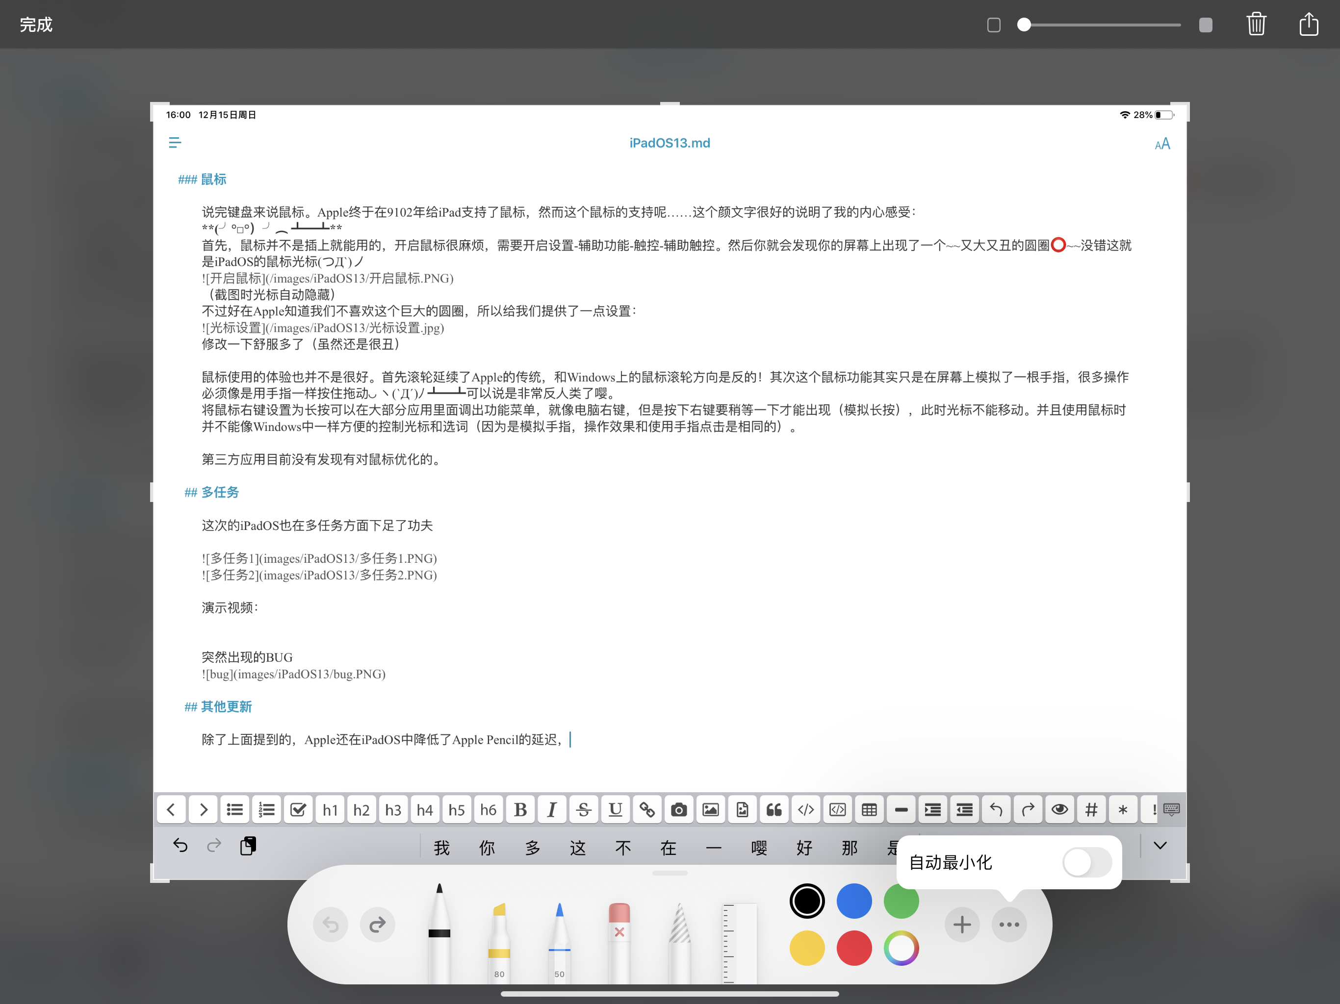Tap the 完成 done button
This screenshot has height=1004, width=1340.
(x=36, y=25)
